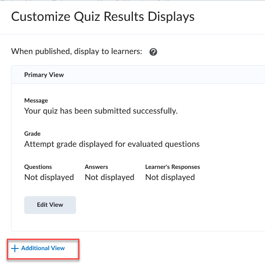Select the "Attempt grade displayed" description text

[x=112, y=144]
